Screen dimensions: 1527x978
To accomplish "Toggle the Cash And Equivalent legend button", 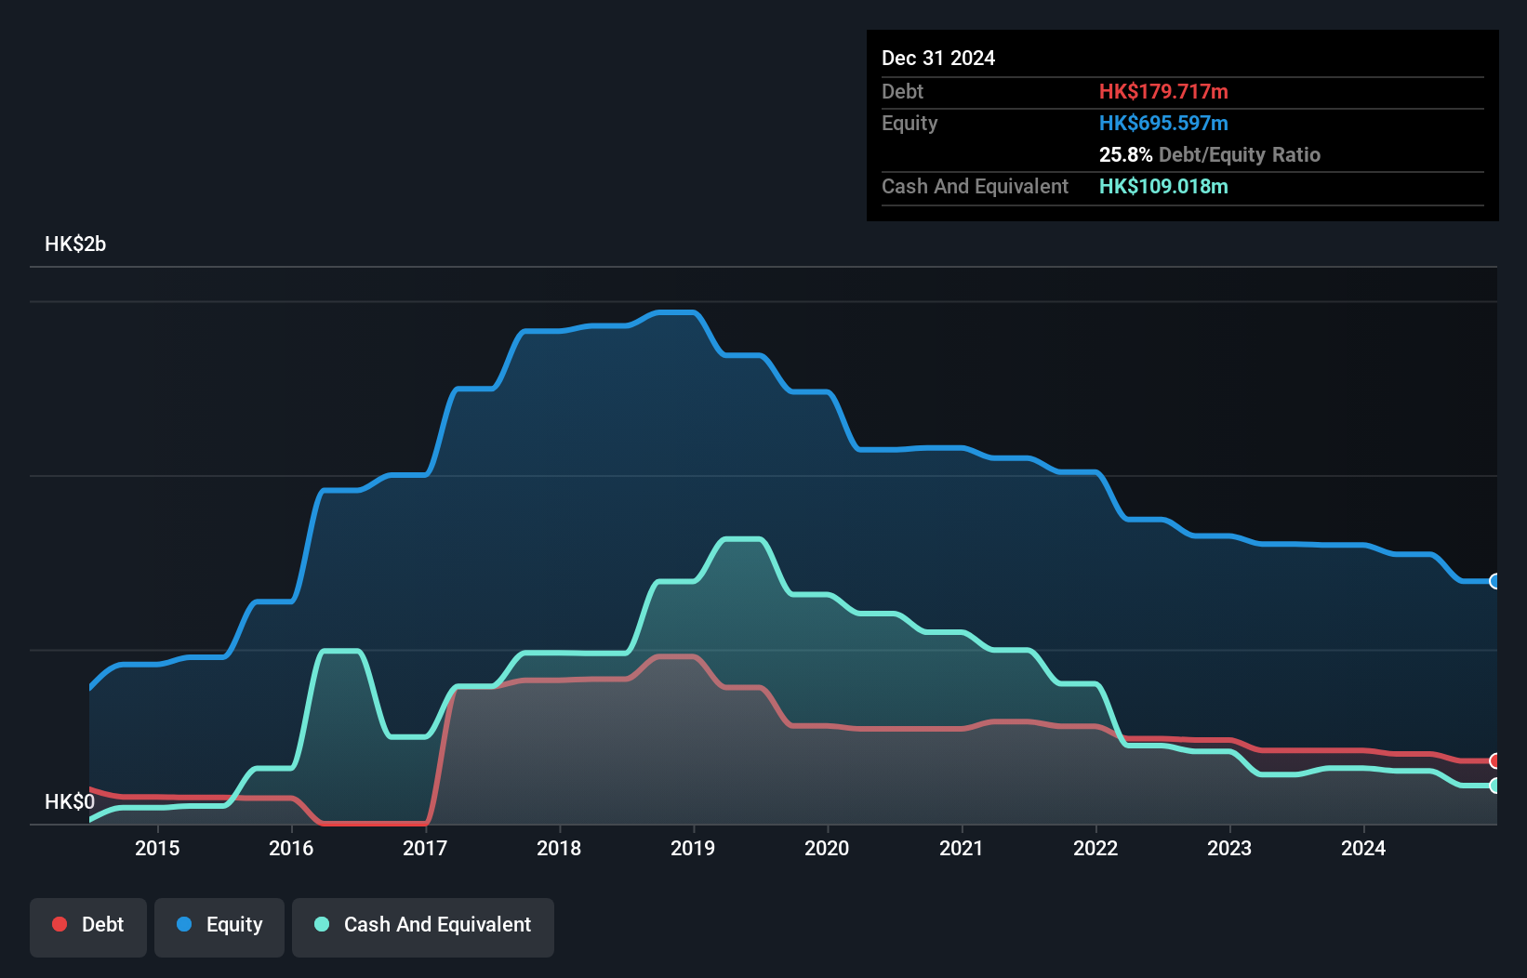I will point(423,927).
